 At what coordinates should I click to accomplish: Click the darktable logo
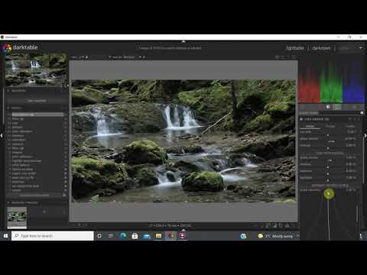pyautogui.click(x=7, y=47)
